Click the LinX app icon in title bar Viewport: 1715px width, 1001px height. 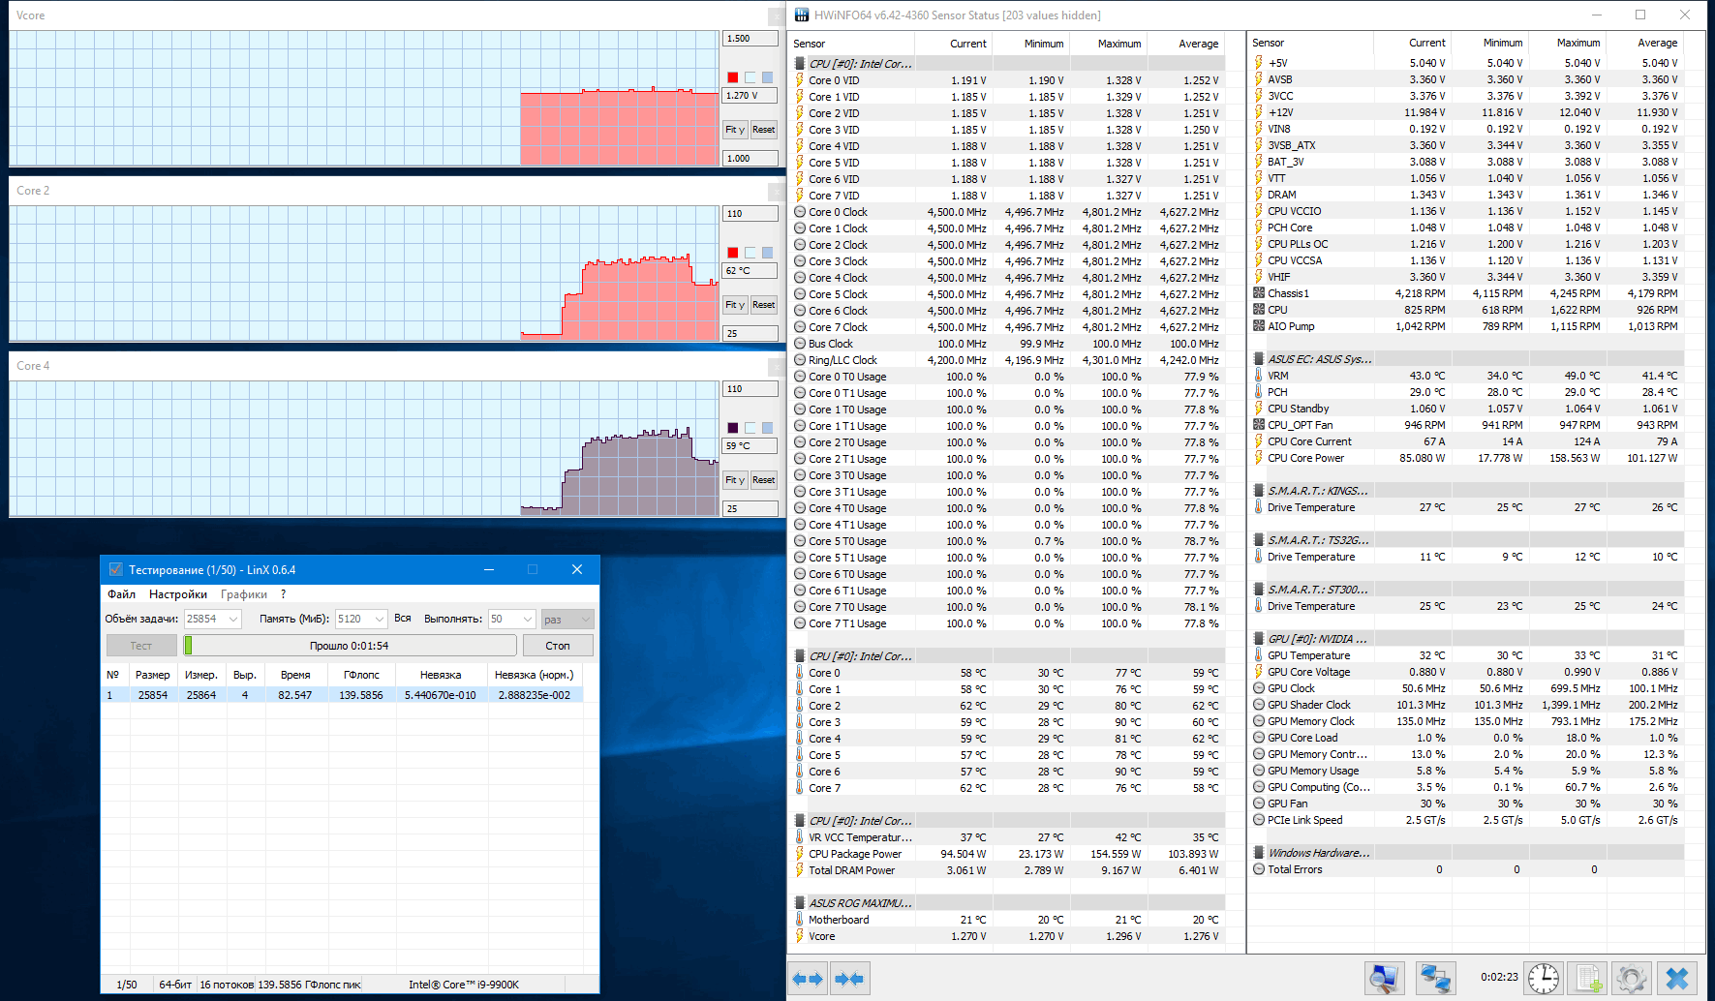(x=115, y=569)
